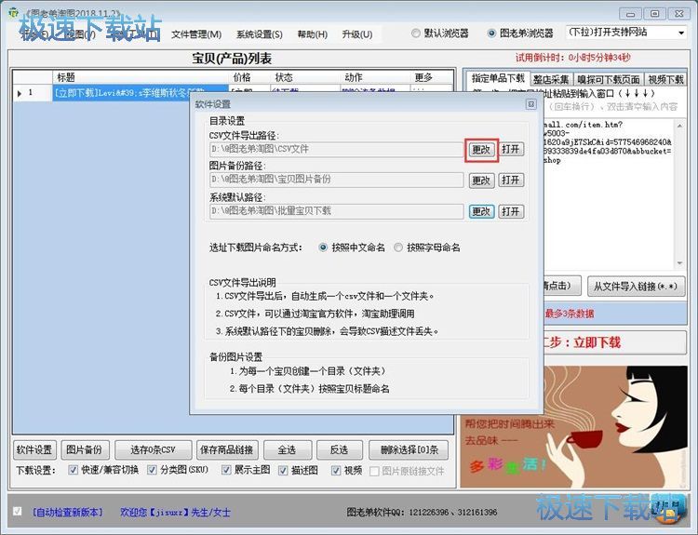The width and height of the screenshot is (698, 535).
Task: Click the row 1 arrow indicator
Action: coord(20,93)
